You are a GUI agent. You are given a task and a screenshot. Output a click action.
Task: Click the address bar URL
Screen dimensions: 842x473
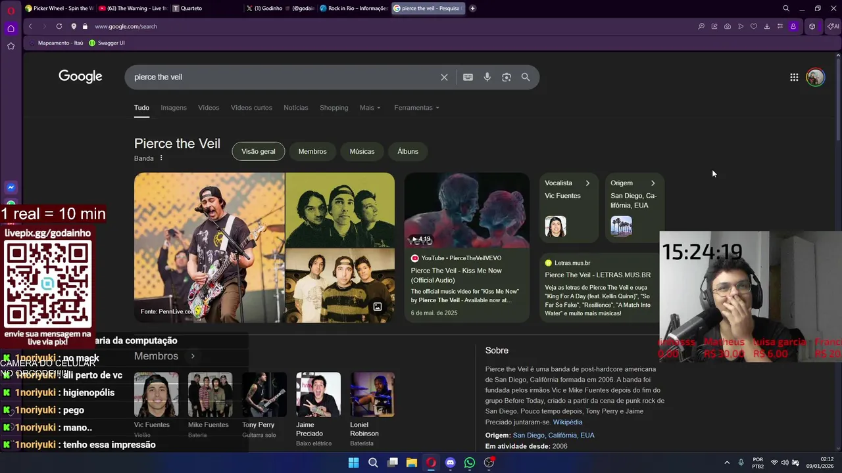pos(126,26)
